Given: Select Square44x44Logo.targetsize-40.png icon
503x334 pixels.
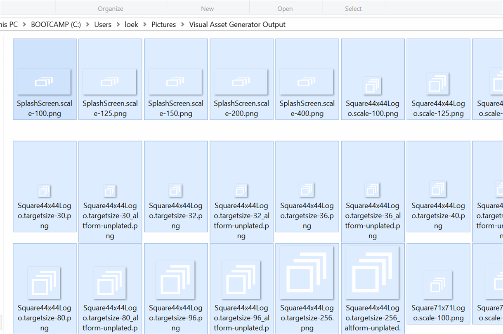Looking at the screenshot, I should coord(438,189).
